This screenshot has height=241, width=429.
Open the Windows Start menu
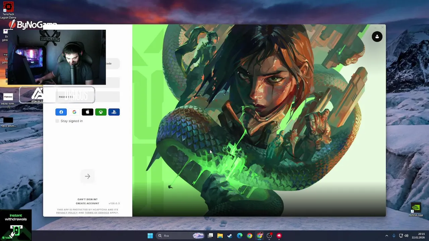tap(150, 236)
